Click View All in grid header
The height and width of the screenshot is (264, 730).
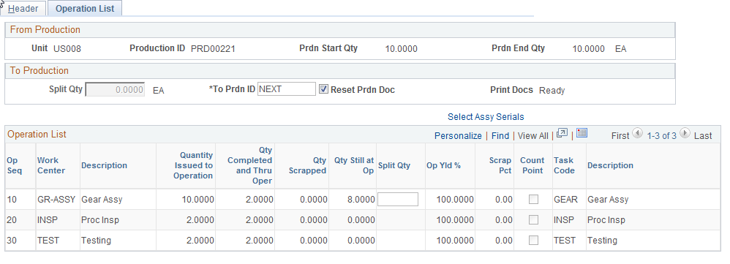coord(533,135)
